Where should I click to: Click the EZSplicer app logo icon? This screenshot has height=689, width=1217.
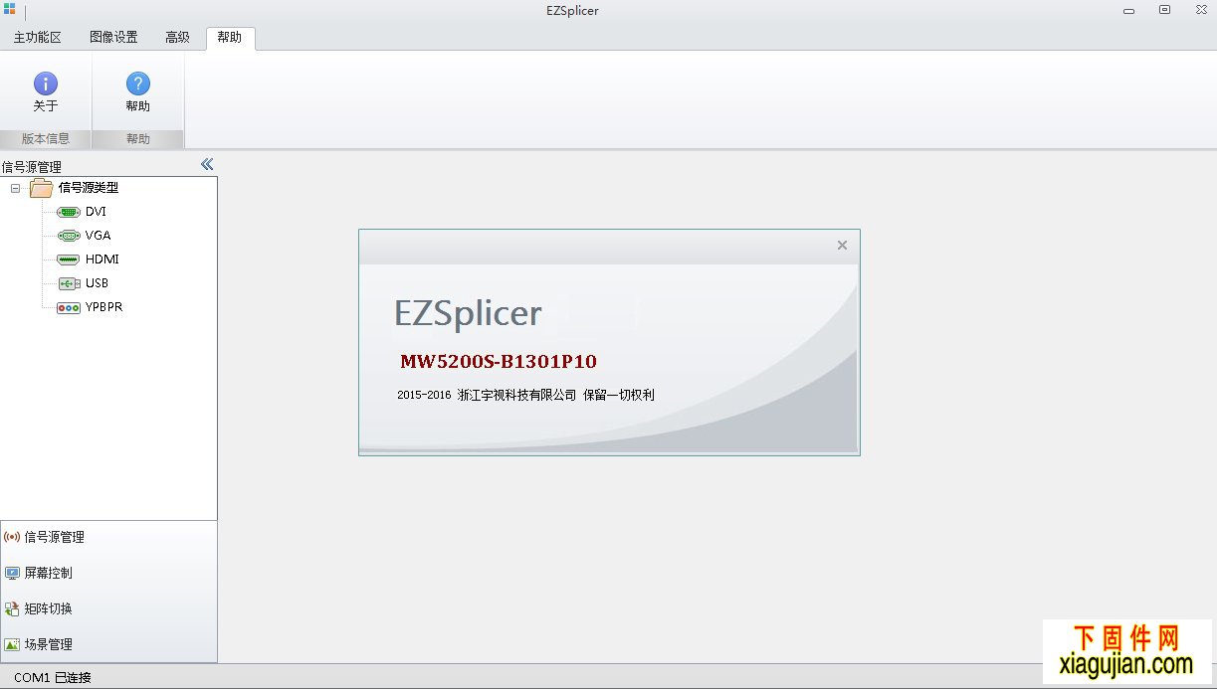[10, 10]
